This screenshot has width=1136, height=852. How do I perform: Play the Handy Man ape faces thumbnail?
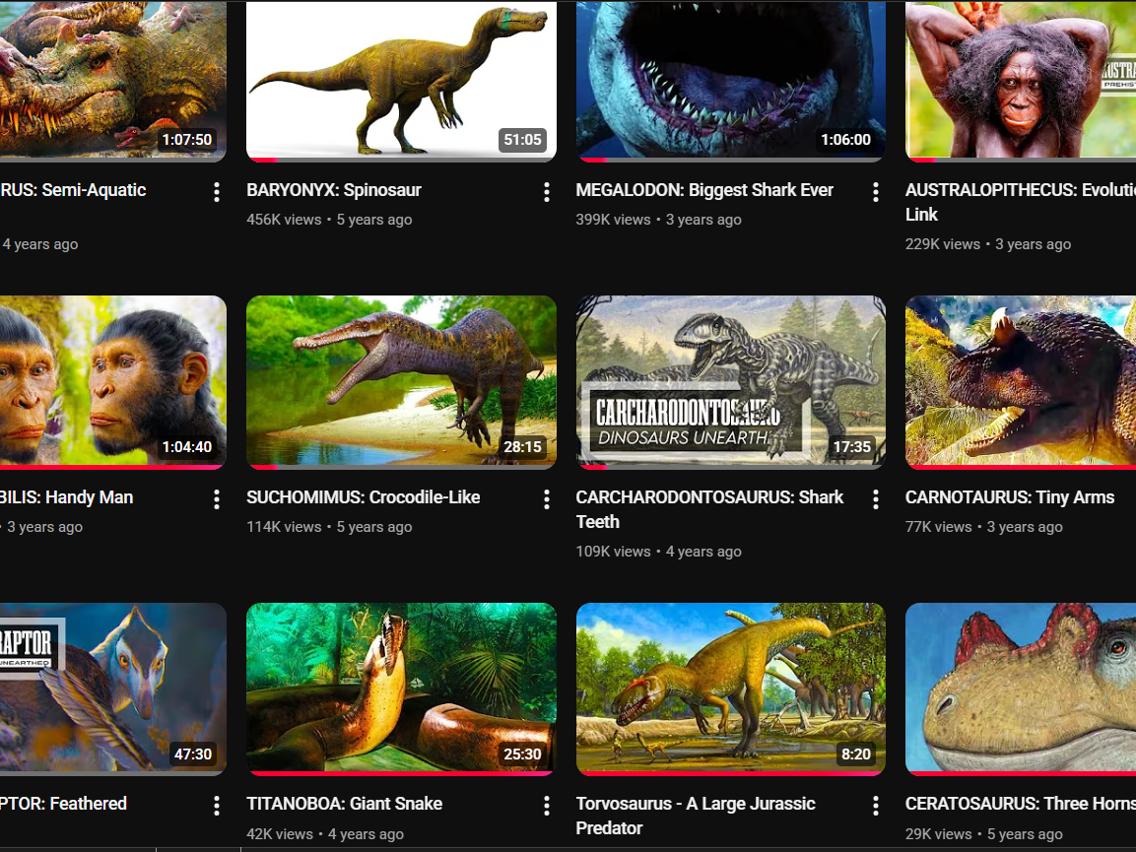(x=113, y=382)
